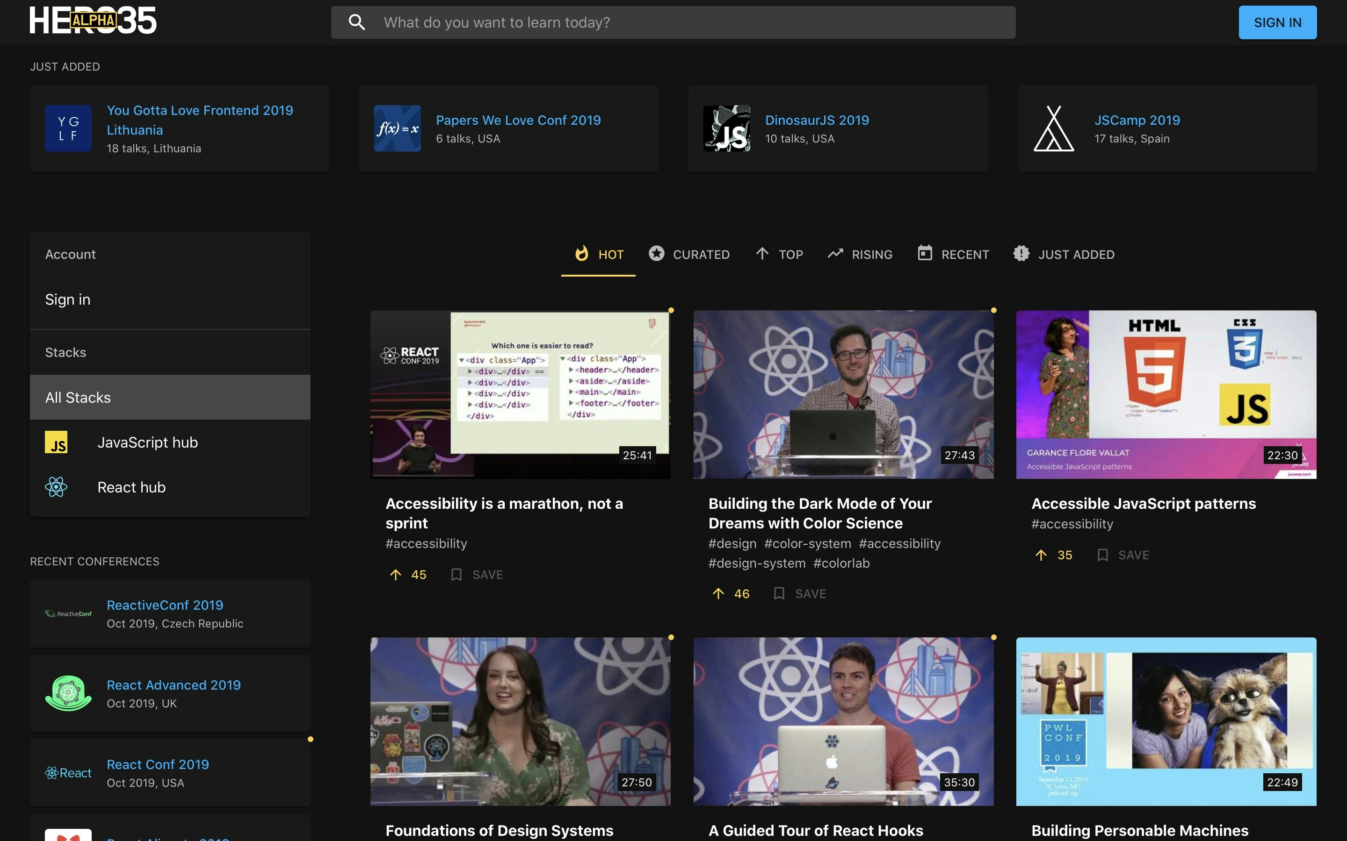
Task: Click the search magnifier icon
Action: [357, 22]
